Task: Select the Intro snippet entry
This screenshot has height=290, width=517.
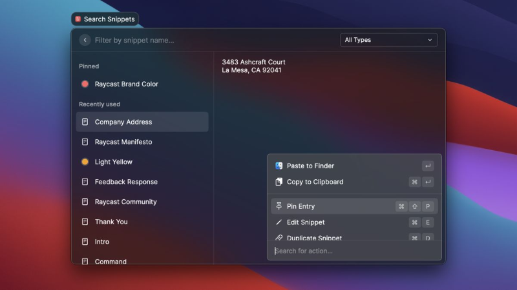Action: point(142,242)
